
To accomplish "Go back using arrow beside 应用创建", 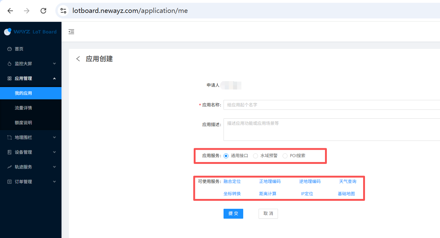I will tap(78, 59).
